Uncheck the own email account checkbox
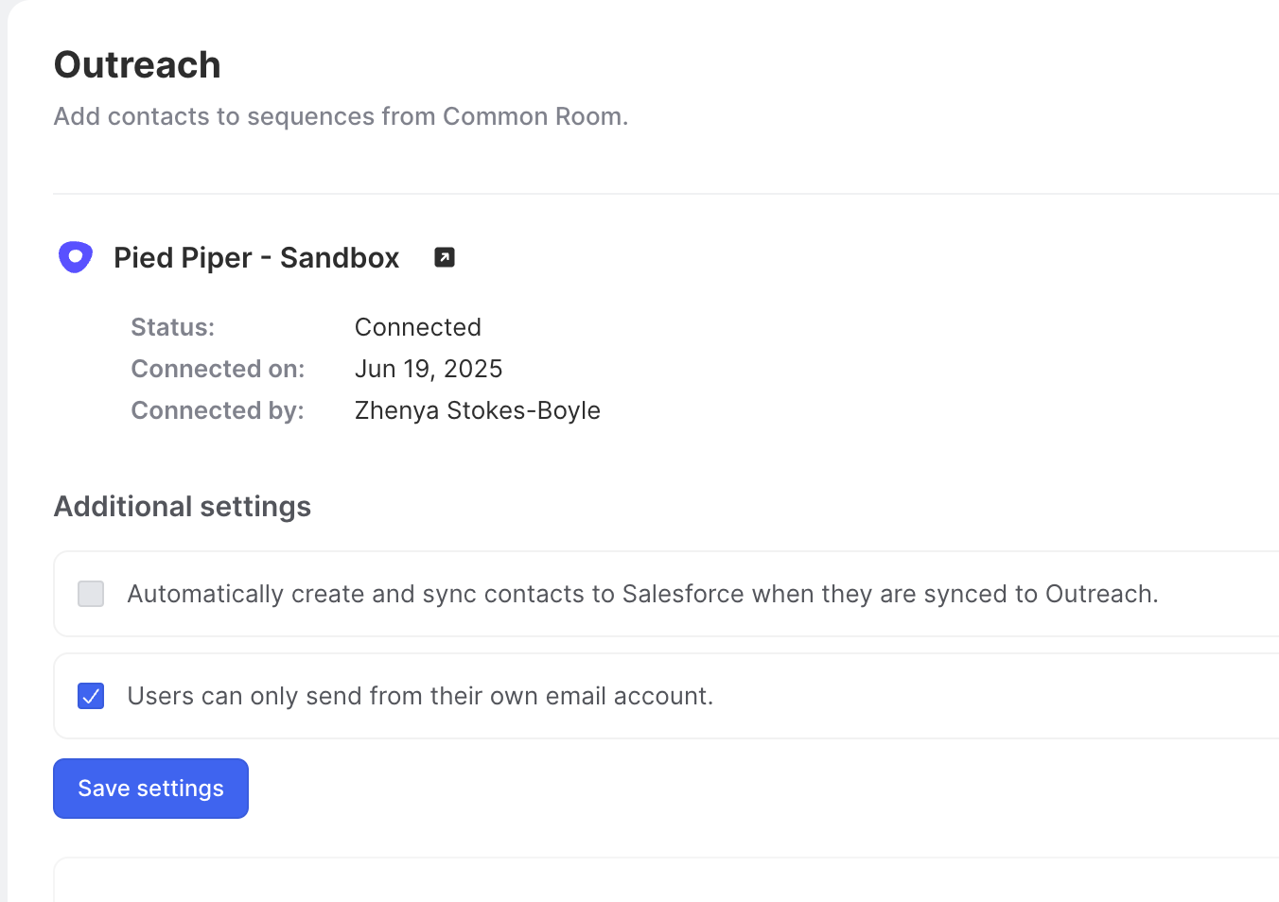 91,696
